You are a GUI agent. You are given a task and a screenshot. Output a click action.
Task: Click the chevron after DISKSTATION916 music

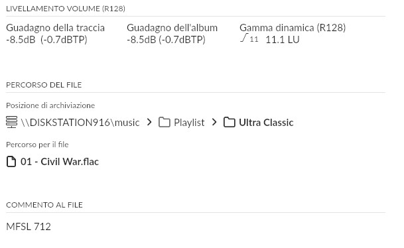tap(149, 122)
